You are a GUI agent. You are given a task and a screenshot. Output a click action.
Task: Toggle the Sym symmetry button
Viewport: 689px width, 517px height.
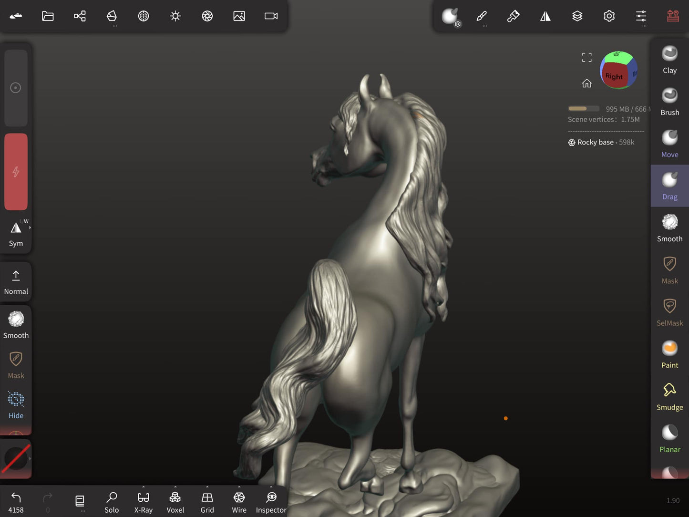[x=16, y=233]
